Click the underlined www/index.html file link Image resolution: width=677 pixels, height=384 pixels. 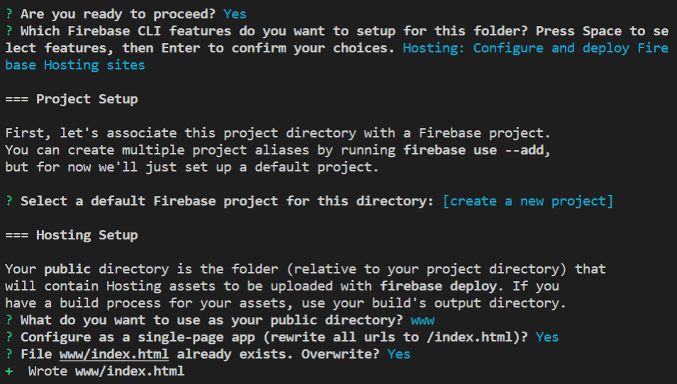pyautogui.click(x=114, y=354)
